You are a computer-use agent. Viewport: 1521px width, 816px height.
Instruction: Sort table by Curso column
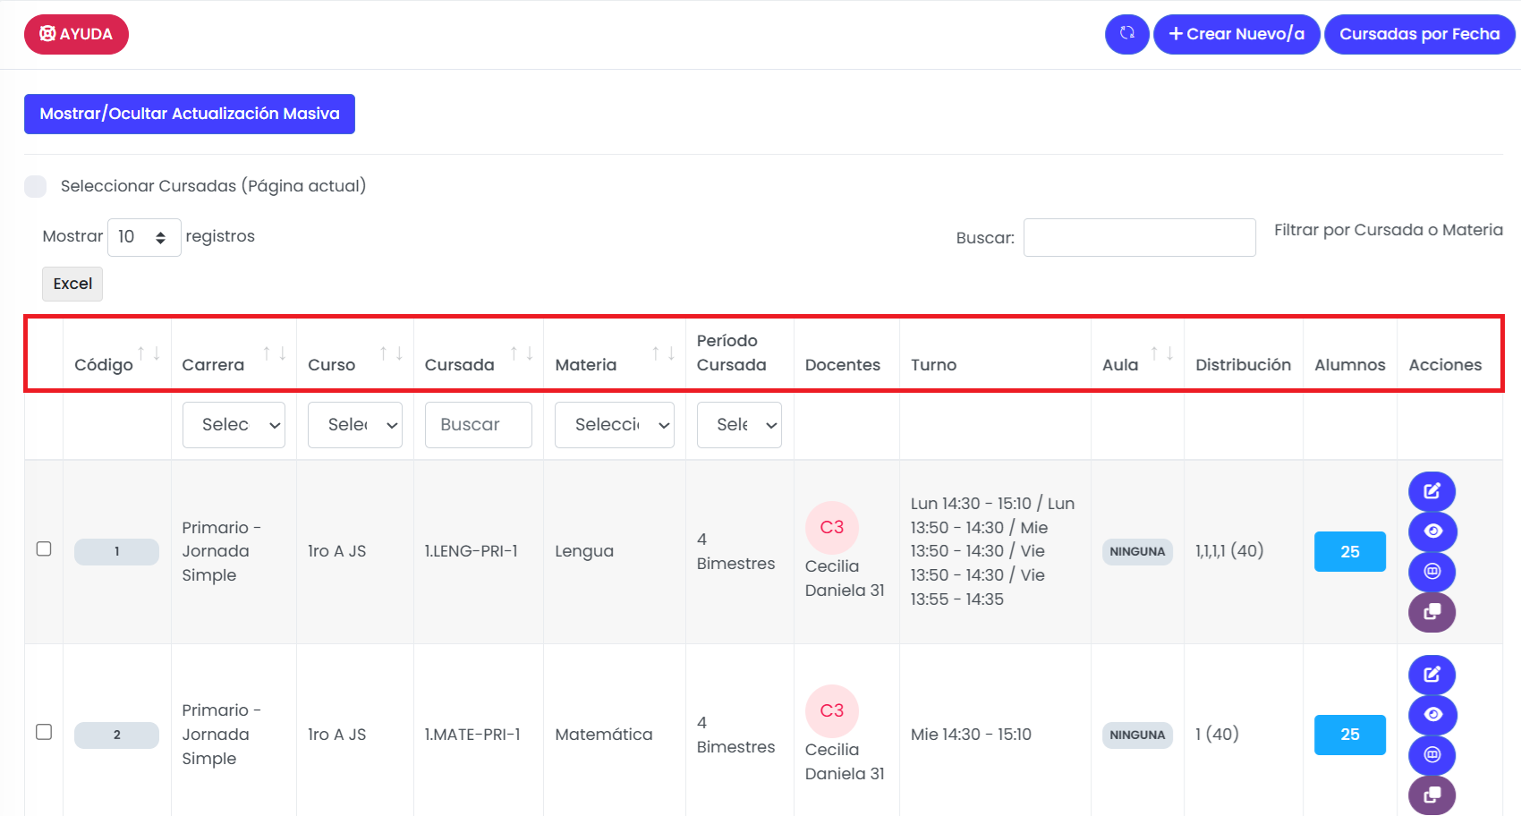(355, 353)
